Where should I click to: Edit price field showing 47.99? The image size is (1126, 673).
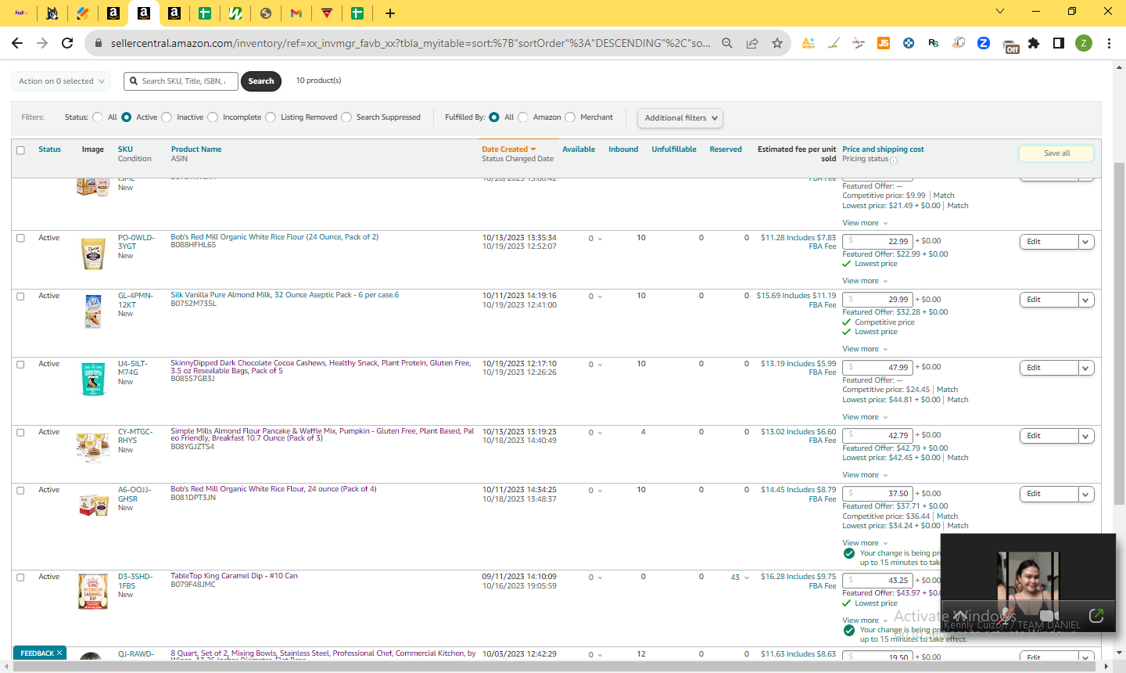pyautogui.click(x=877, y=367)
